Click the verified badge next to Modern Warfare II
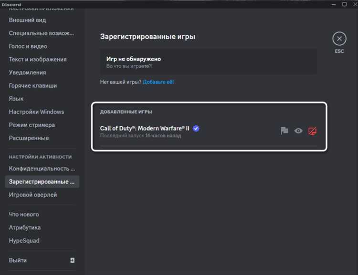The image size is (358, 275). coord(196,129)
